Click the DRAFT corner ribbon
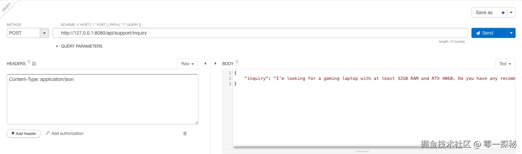Image resolution: width=522 pixels, height=154 pixels. (x=7, y=7)
